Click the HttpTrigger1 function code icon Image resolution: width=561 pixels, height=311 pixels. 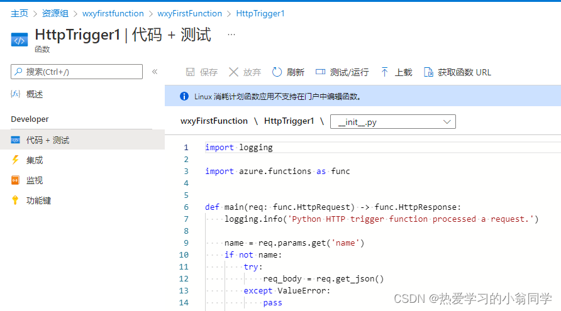(x=19, y=40)
